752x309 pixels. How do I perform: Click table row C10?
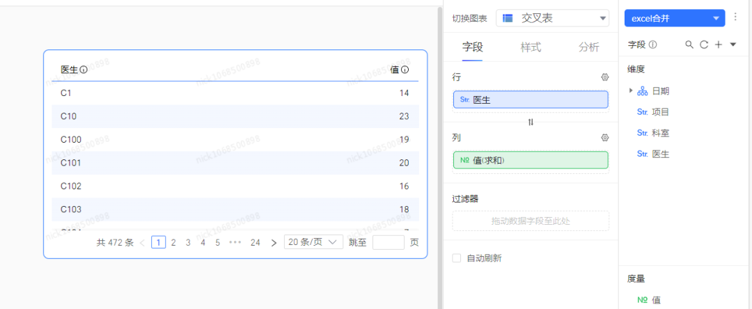tap(235, 116)
